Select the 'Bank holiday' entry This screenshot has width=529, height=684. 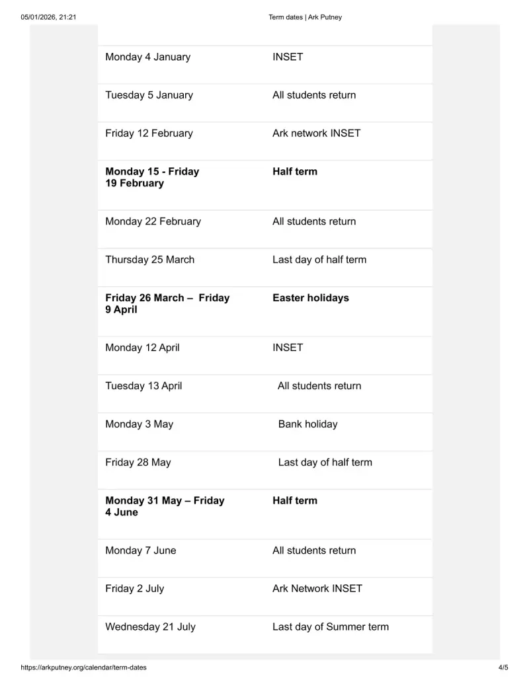coord(308,424)
